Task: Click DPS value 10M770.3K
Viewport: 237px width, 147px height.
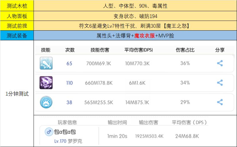Action: pyautogui.click(x=137, y=63)
